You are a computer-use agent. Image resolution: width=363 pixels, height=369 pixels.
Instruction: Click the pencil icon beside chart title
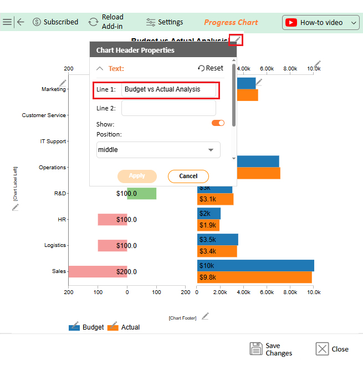[x=236, y=40]
